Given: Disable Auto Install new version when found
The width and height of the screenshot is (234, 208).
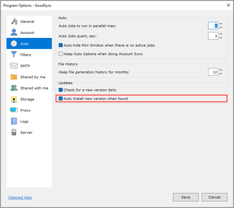Looking at the screenshot, I should [x=61, y=99].
